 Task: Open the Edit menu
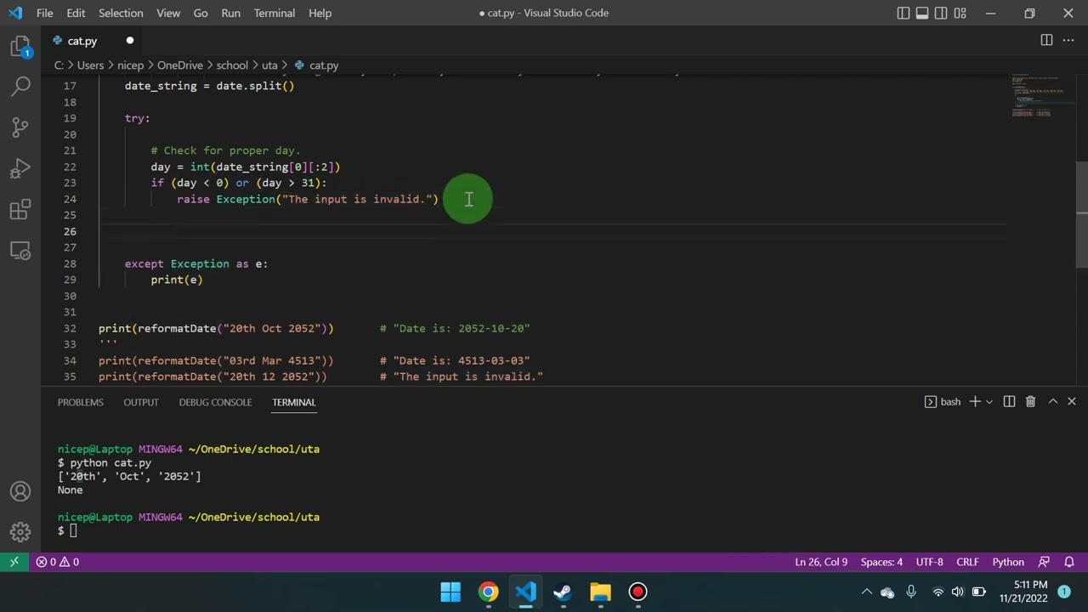76,13
